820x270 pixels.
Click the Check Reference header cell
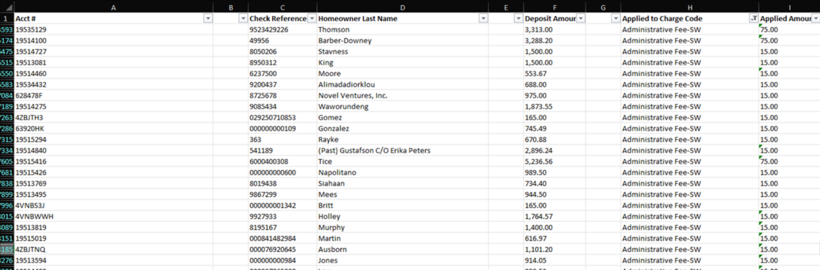click(282, 19)
